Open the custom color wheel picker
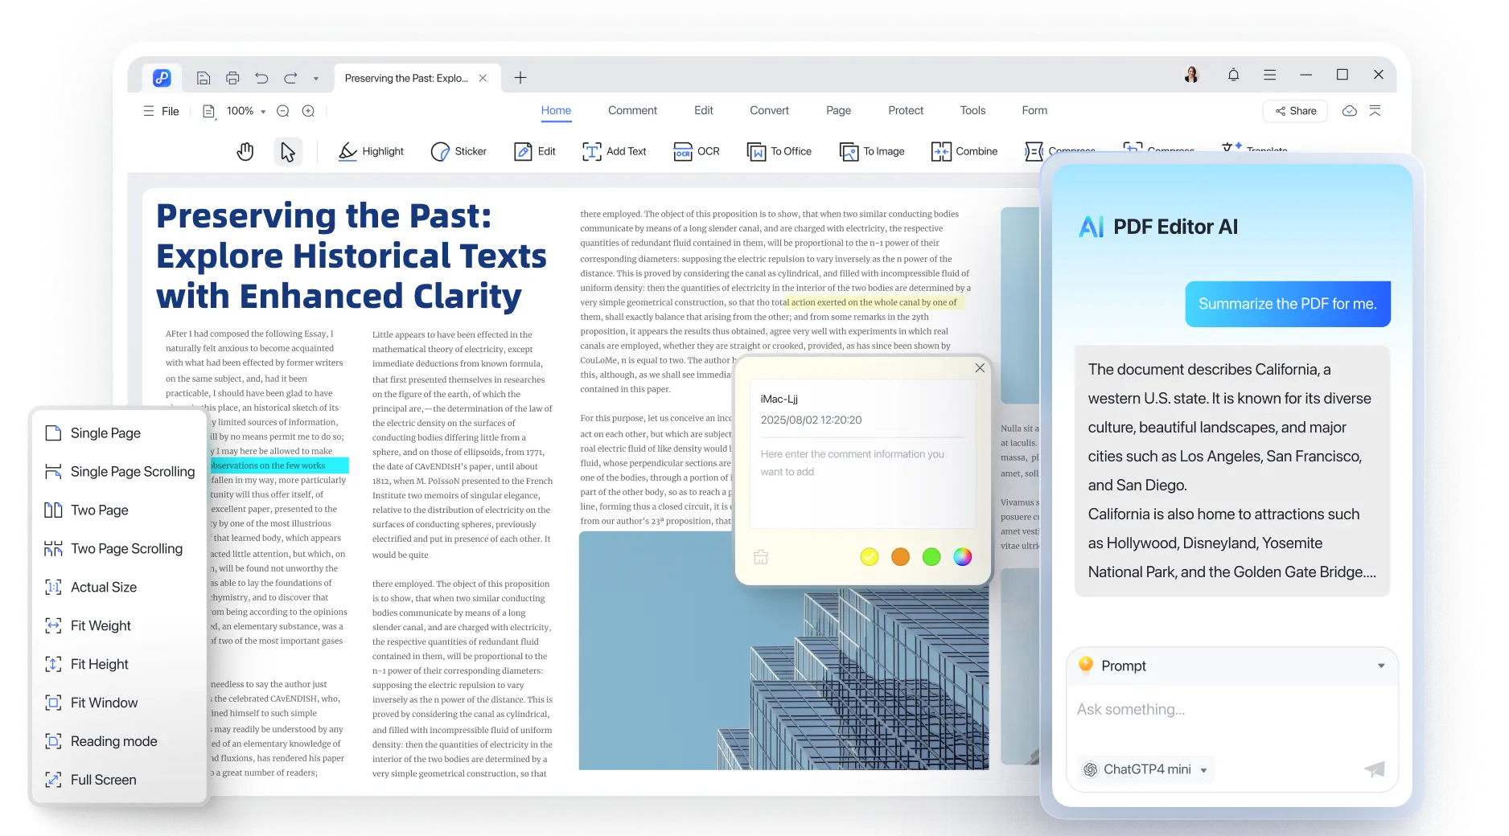 point(963,557)
